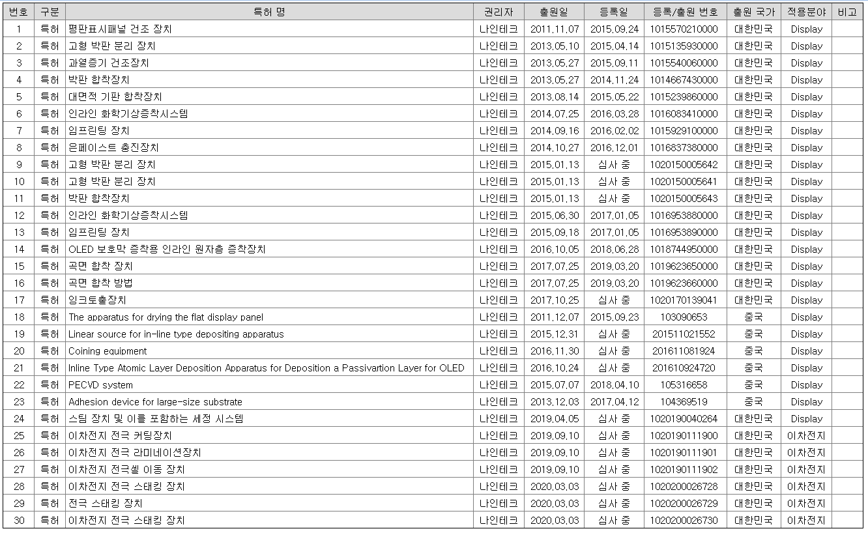Click application number 1020150005642

684,164
